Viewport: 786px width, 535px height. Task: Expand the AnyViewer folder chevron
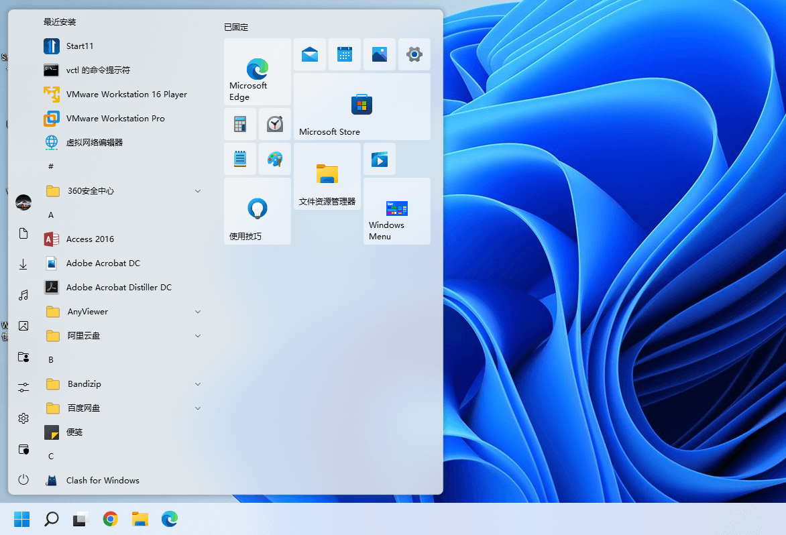[x=198, y=312]
